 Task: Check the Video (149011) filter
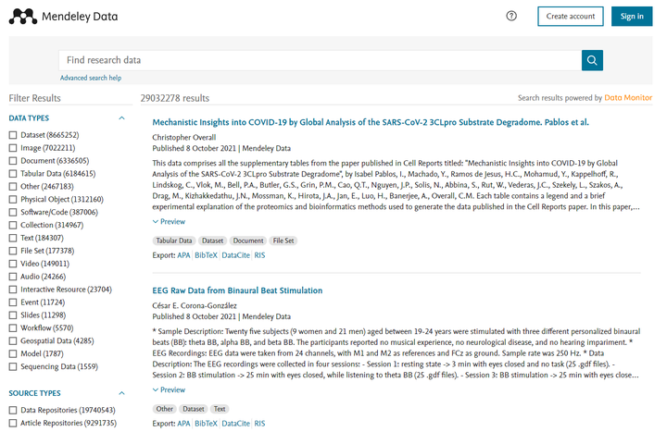click(13, 264)
